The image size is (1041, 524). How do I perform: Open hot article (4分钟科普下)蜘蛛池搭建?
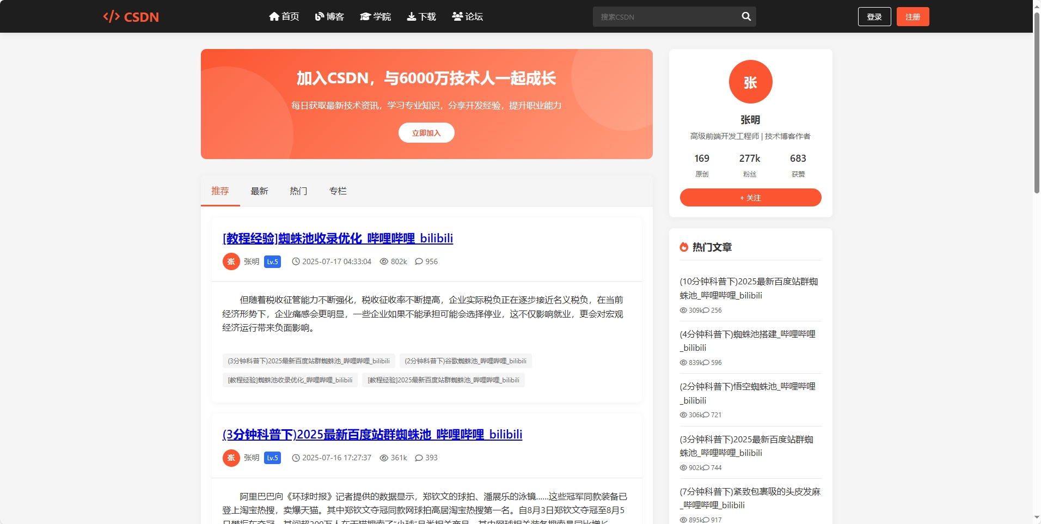[748, 340]
